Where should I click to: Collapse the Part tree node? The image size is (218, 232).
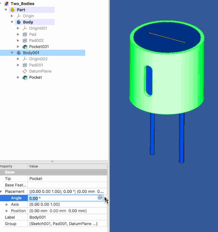click(6, 10)
